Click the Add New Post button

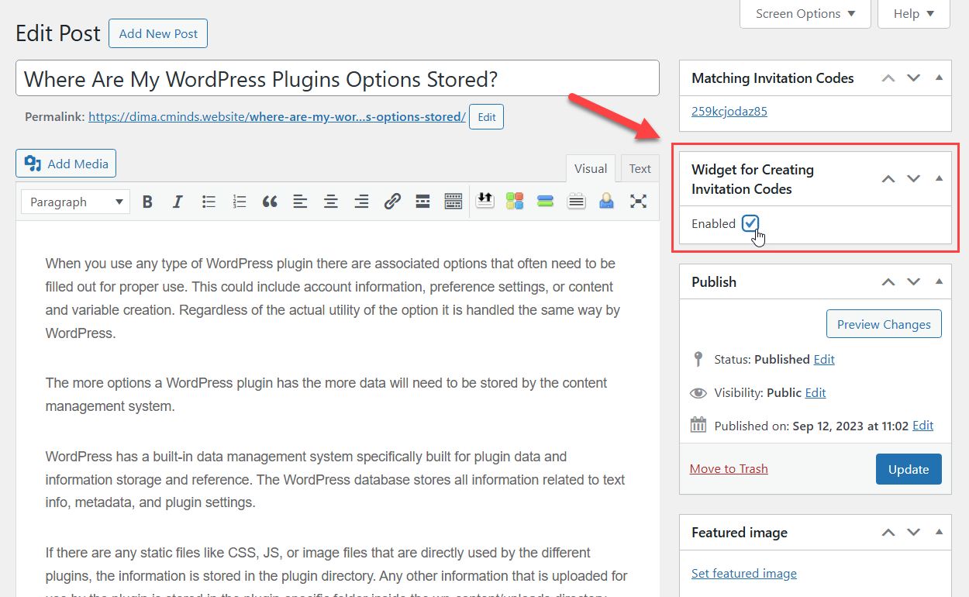point(158,33)
